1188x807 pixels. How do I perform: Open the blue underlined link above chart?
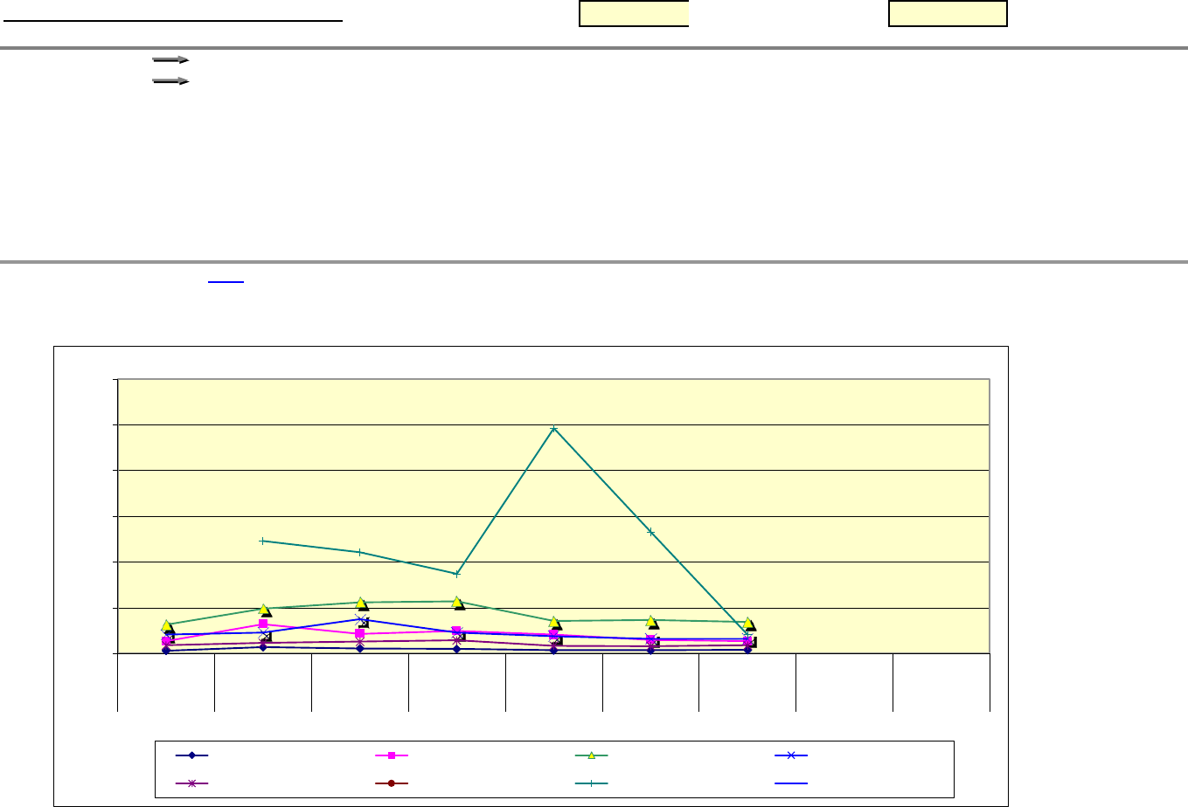pyautogui.click(x=226, y=281)
